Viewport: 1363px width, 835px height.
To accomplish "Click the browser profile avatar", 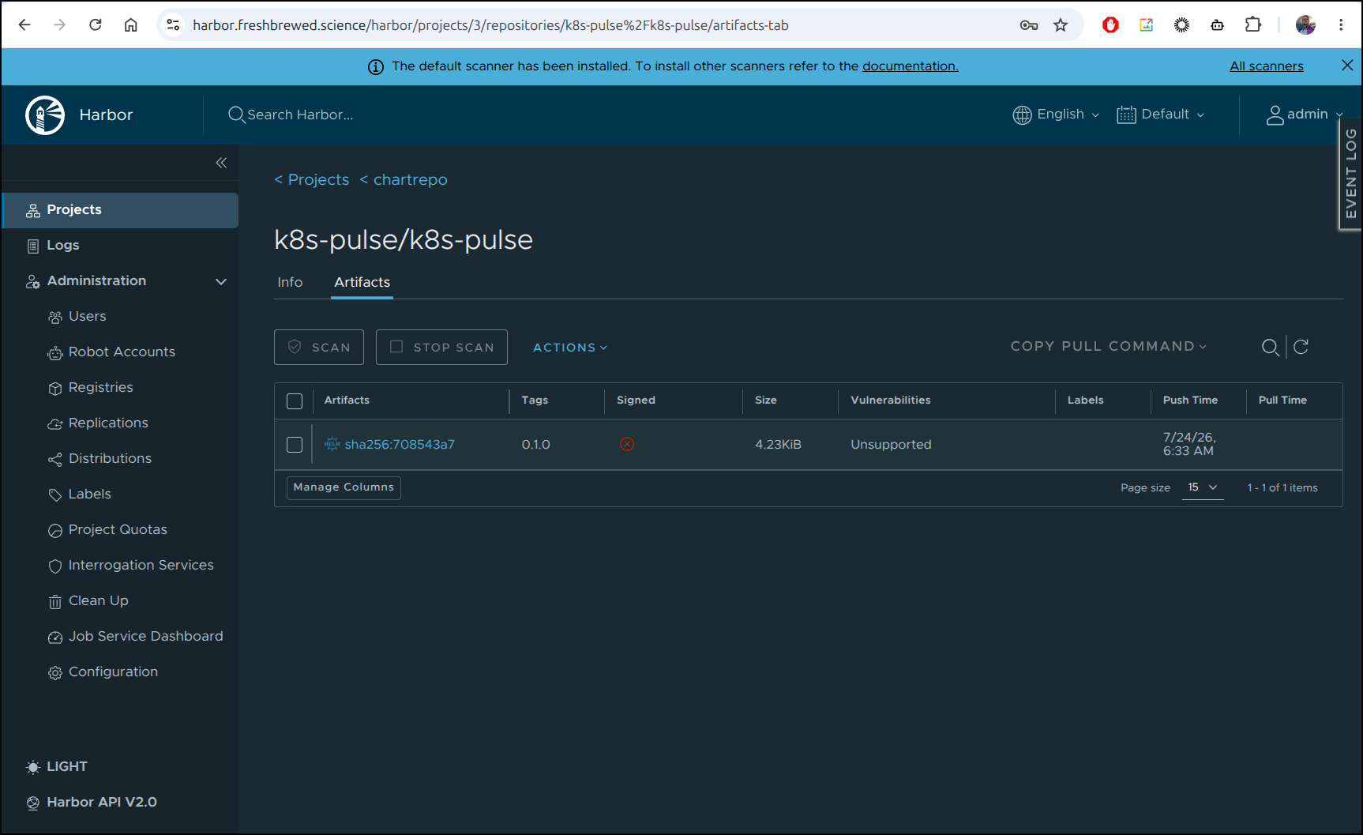I will tap(1305, 25).
